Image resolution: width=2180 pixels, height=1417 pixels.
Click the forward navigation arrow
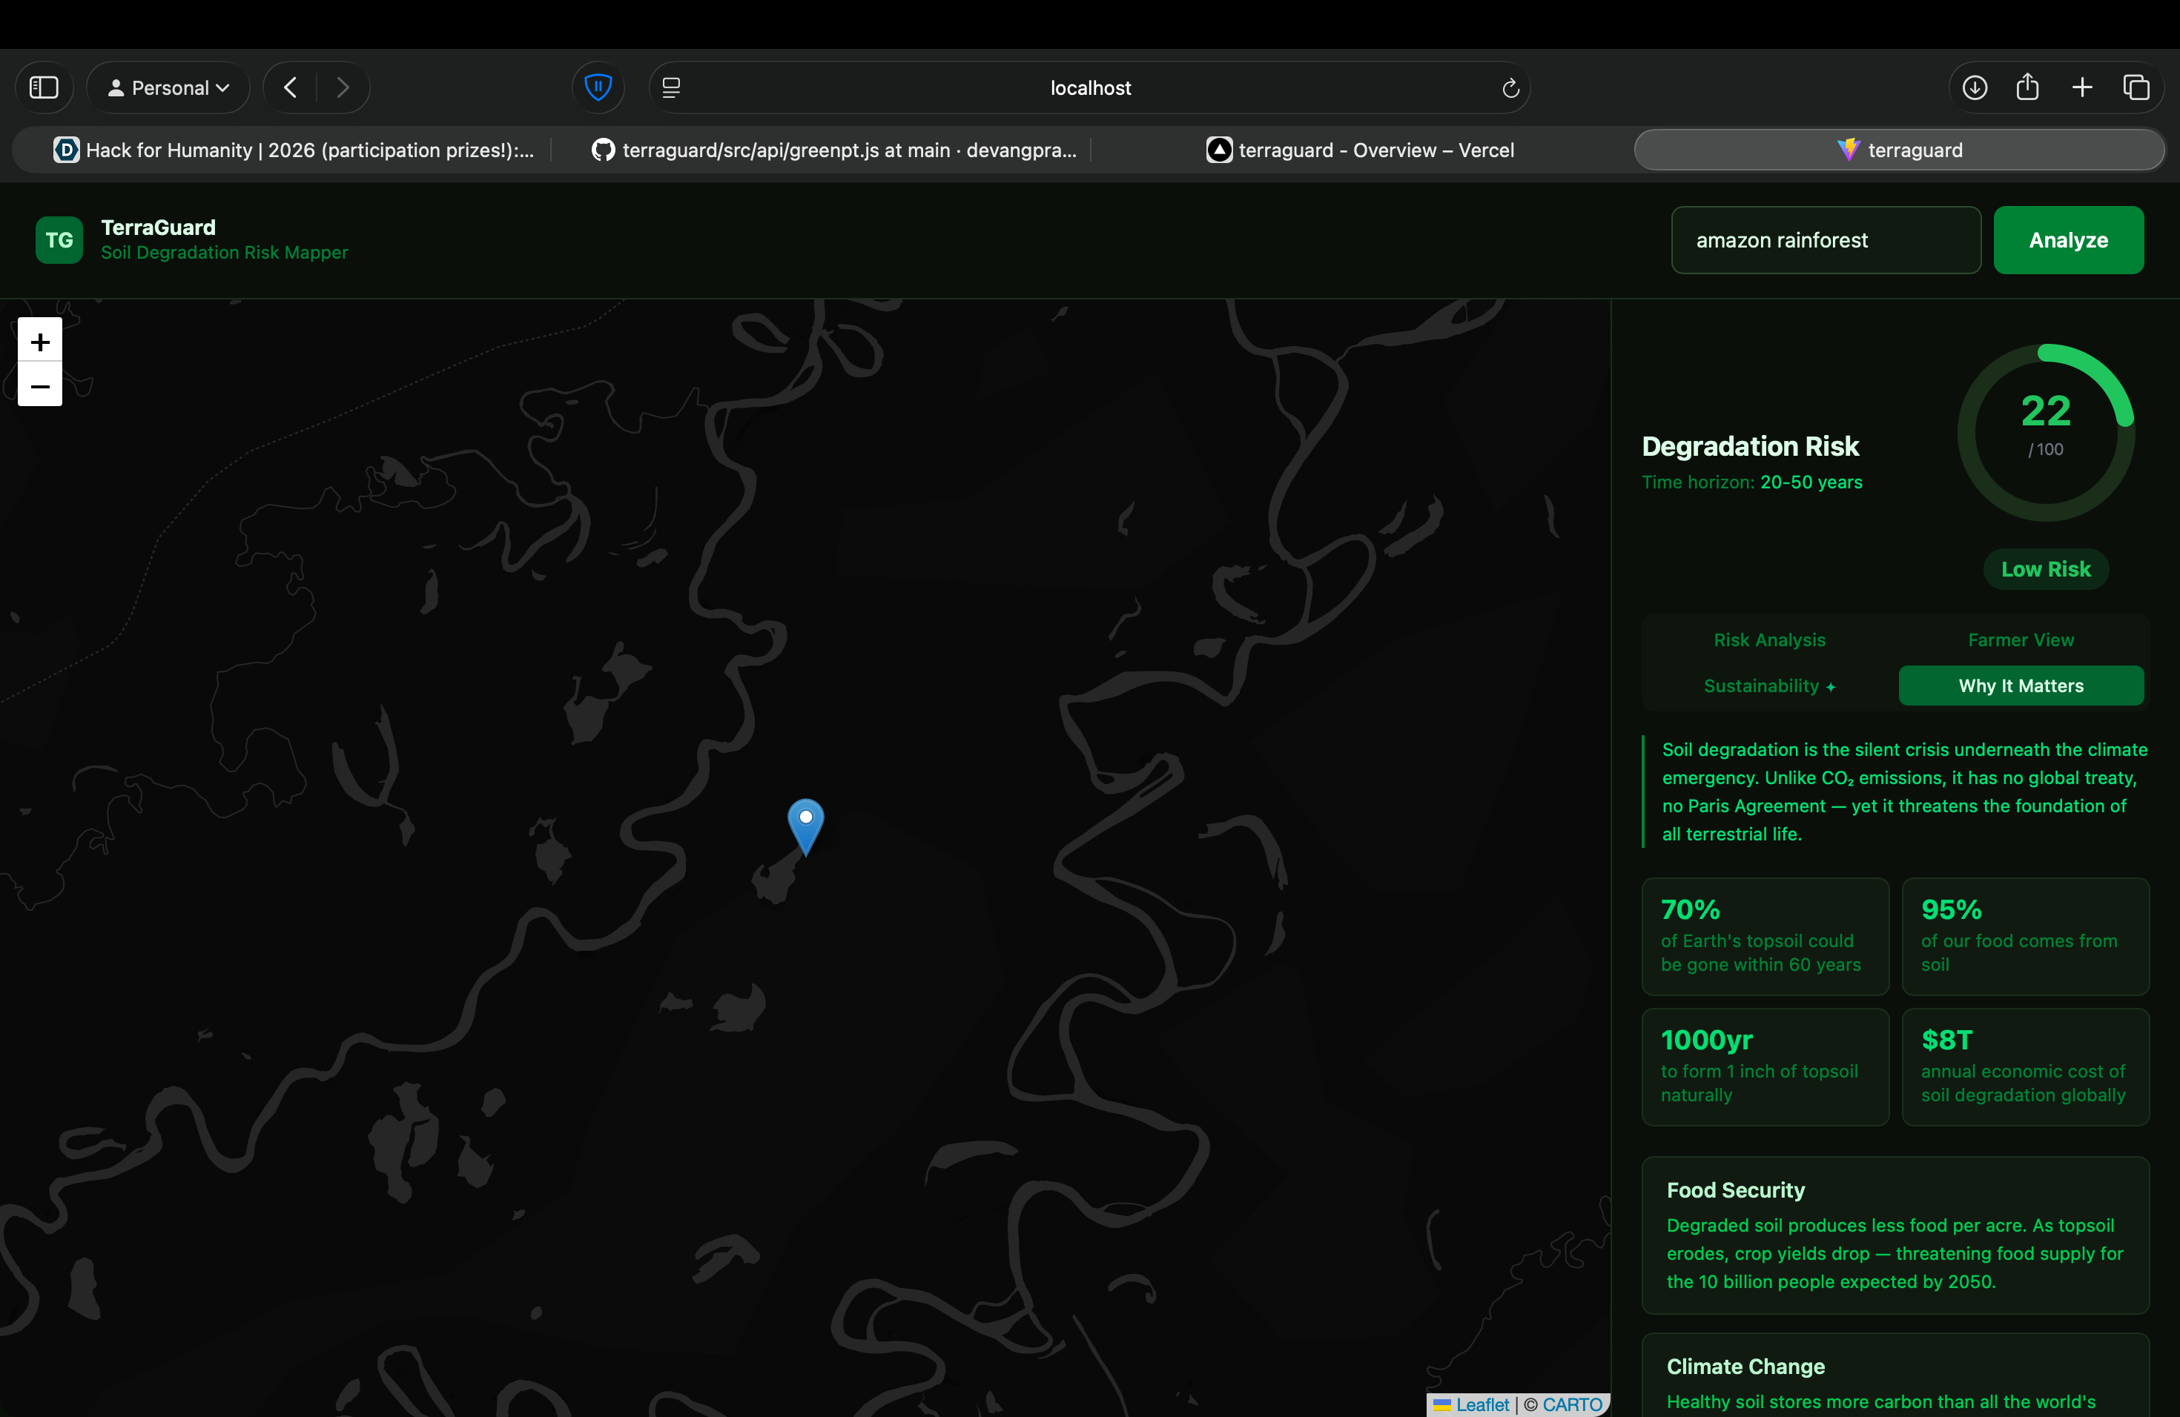[343, 88]
